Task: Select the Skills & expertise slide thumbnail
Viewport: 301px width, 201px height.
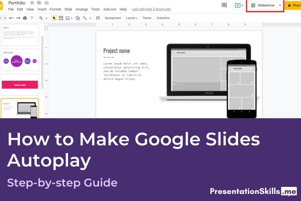Action: (x=20, y=60)
